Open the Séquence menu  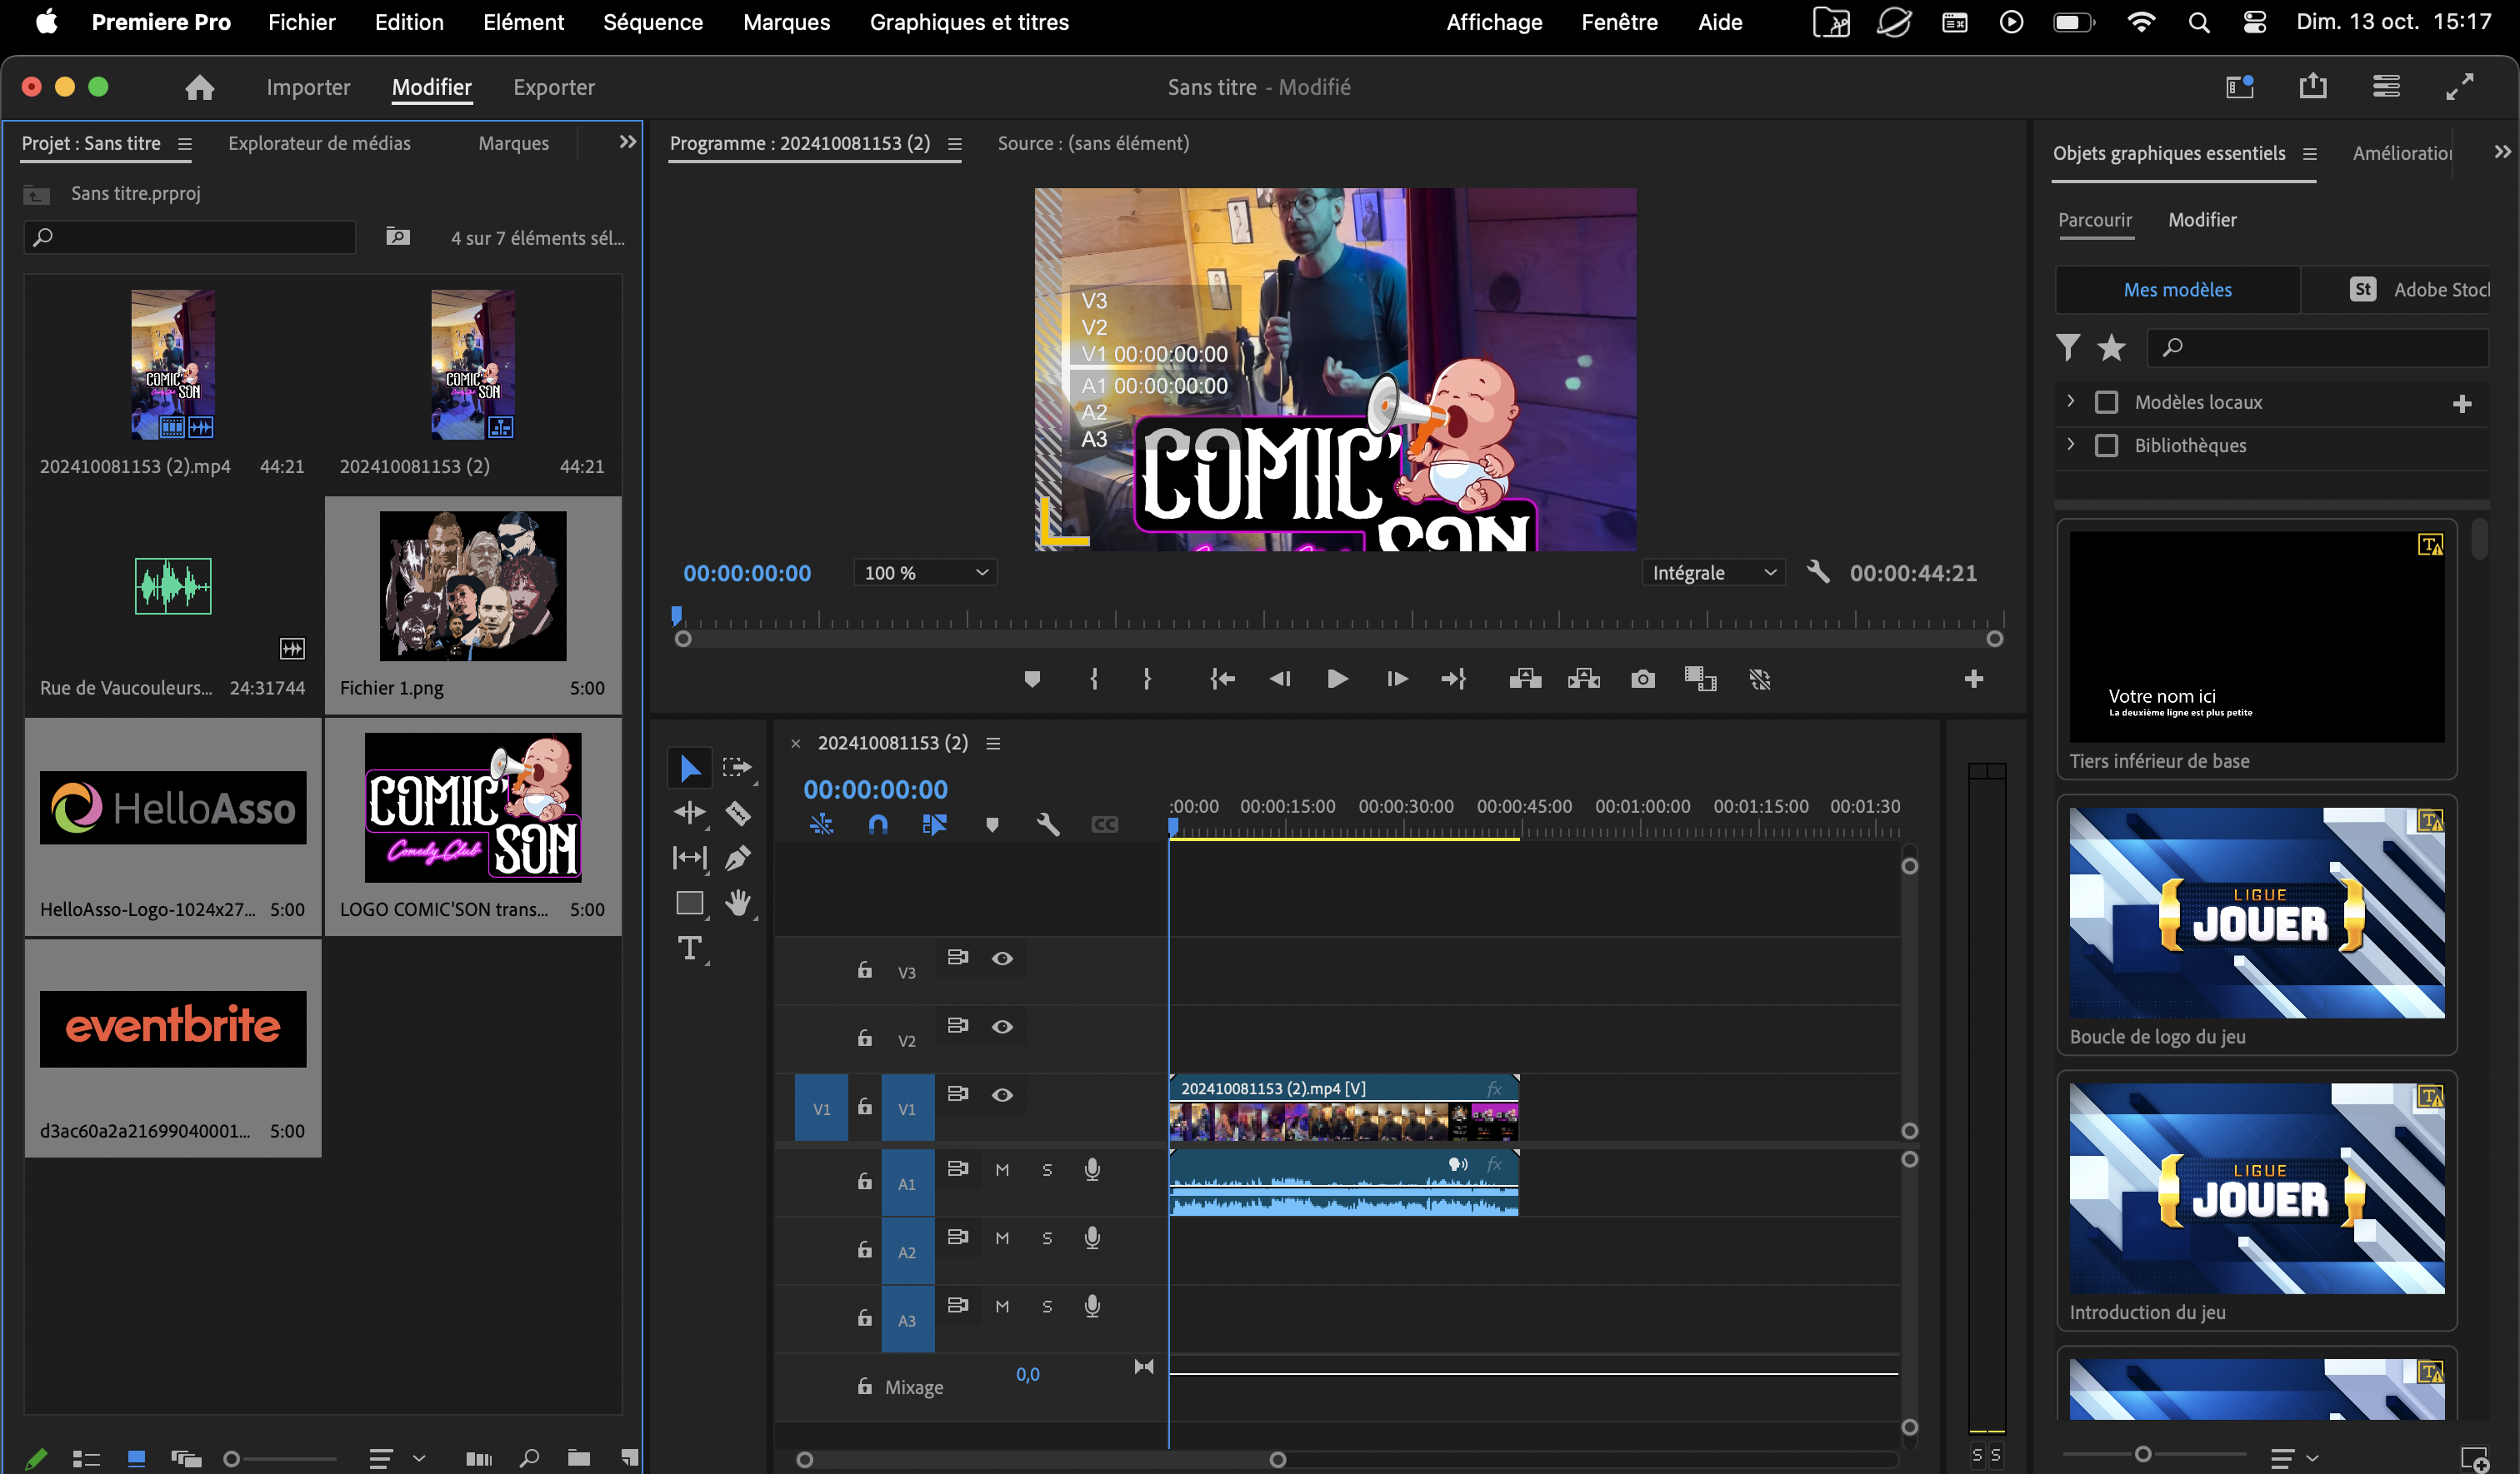(x=653, y=22)
